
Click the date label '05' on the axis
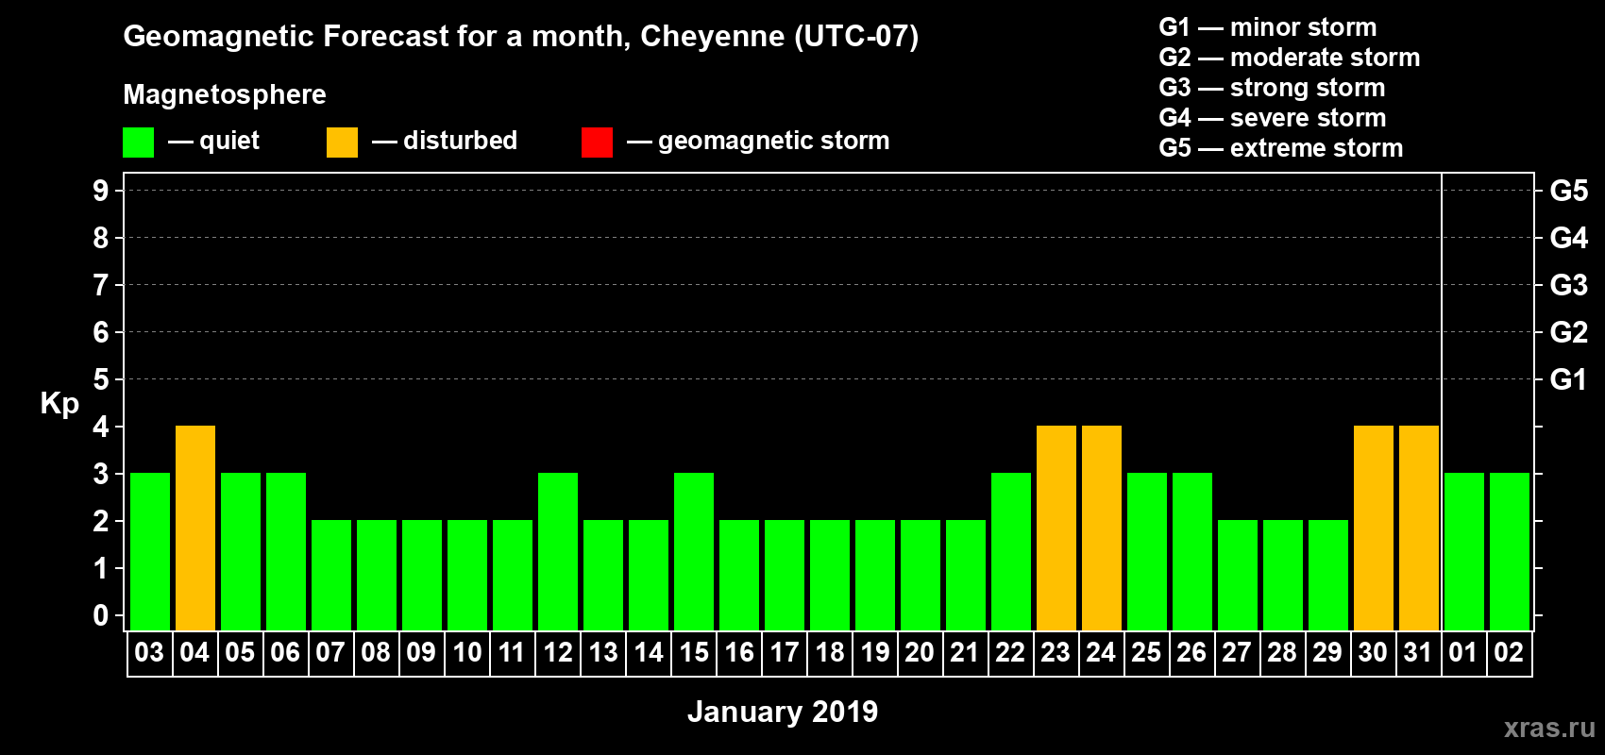click(x=240, y=653)
